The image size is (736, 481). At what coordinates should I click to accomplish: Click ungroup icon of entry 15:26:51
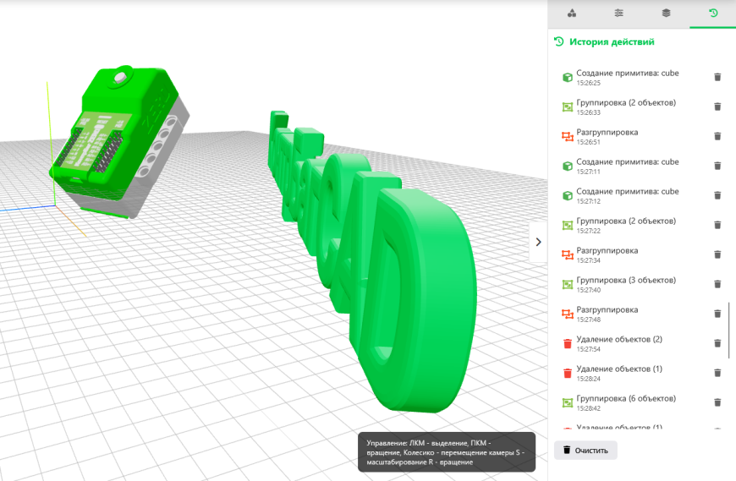pyautogui.click(x=568, y=136)
